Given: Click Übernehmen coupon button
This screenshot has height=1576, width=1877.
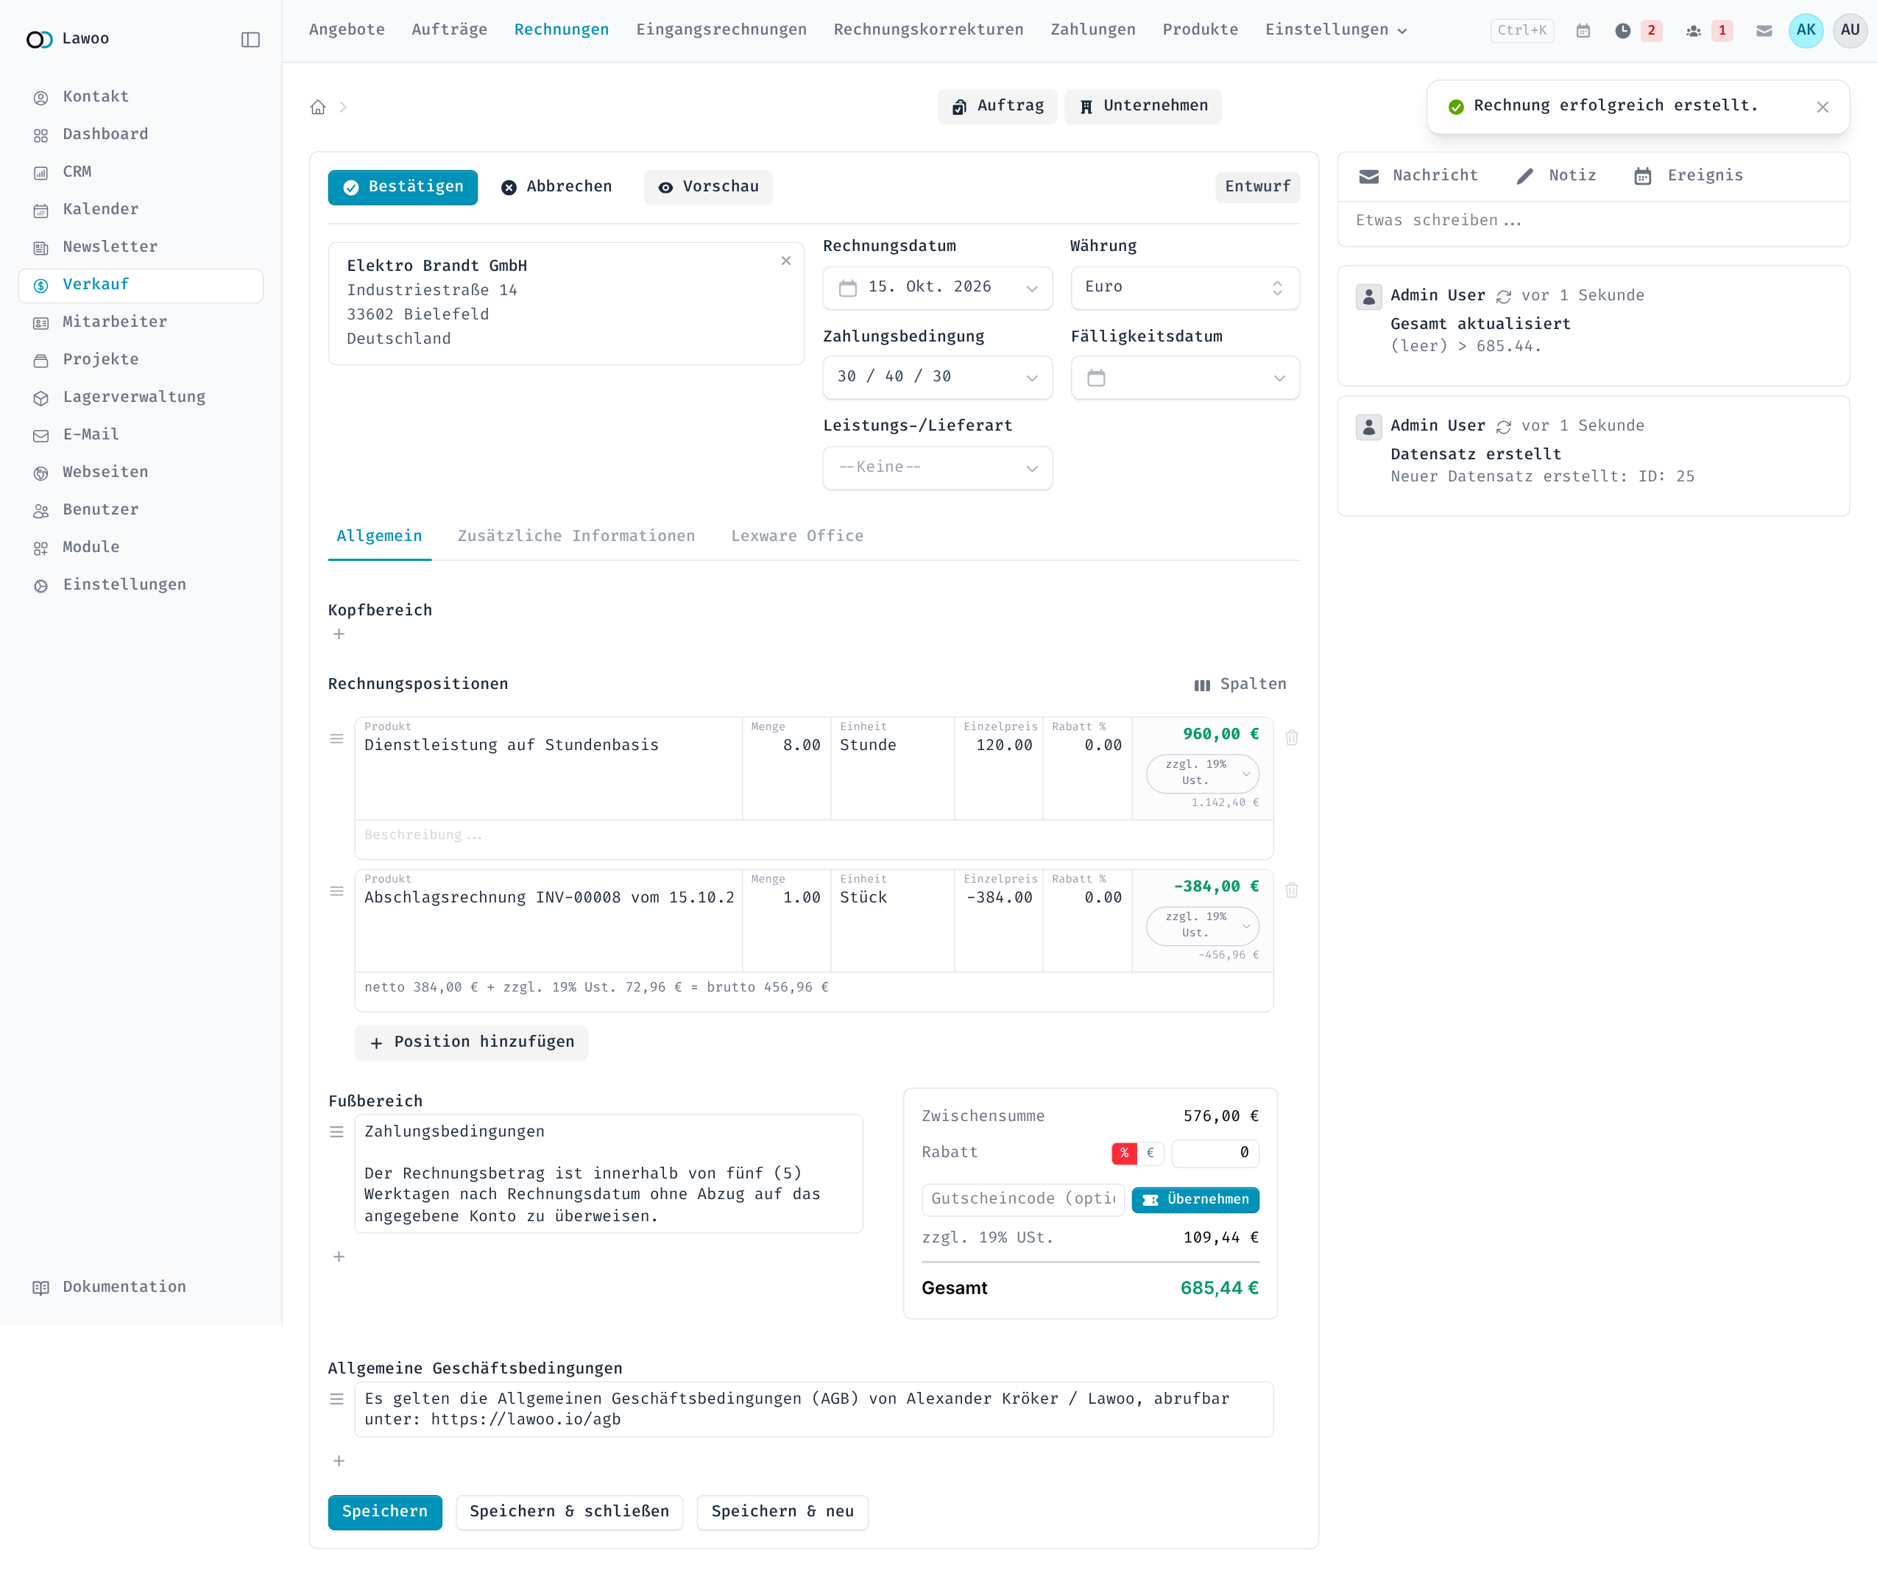Looking at the screenshot, I should pyautogui.click(x=1195, y=1200).
